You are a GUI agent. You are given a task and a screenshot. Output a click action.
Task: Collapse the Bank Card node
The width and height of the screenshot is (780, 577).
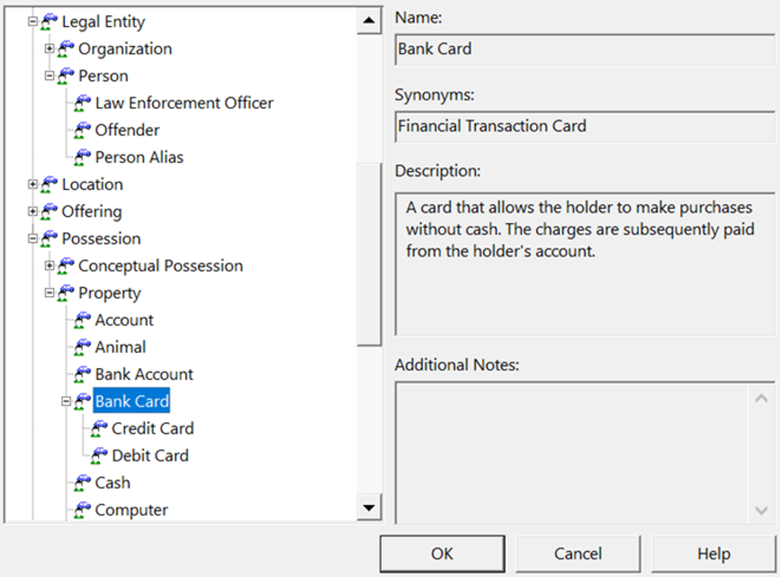67,401
